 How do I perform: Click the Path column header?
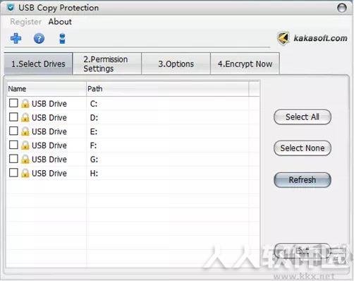(168, 89)
